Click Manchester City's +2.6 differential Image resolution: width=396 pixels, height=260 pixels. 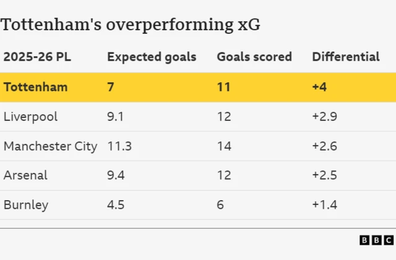point(325,146)
